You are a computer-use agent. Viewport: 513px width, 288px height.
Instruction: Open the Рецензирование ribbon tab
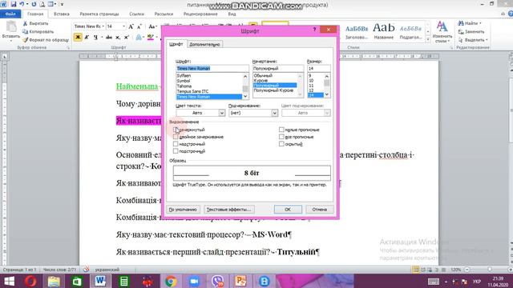200,14
